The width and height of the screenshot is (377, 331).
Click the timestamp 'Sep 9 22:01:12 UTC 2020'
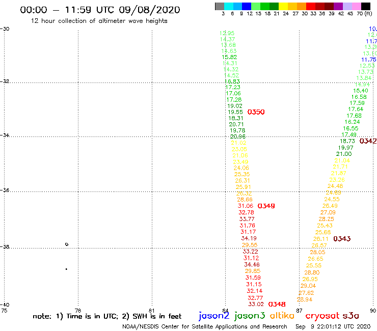pyautogui.click(x=333, y=327)
